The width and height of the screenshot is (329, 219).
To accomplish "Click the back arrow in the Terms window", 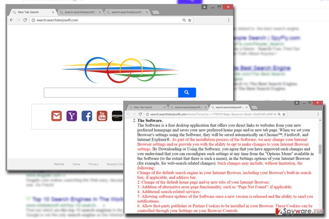I will [x=128, y=114].
